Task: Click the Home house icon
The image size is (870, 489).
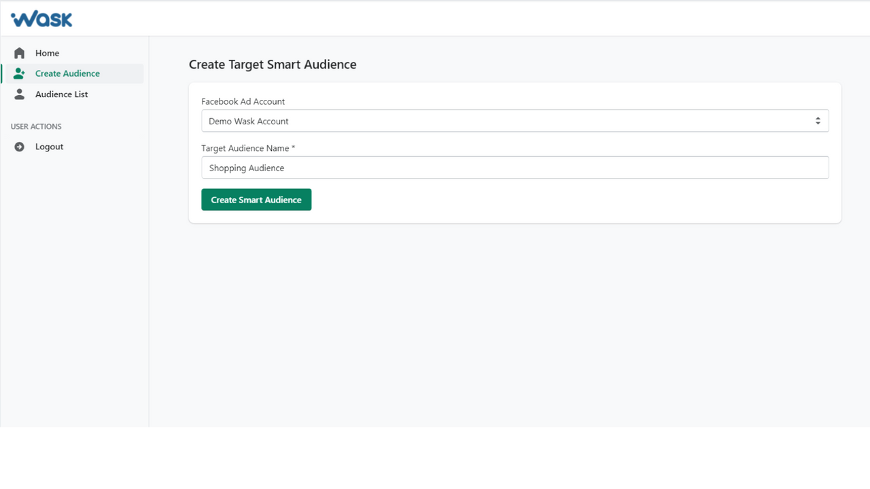Action: pyautogui.click(x=19, y=53)
